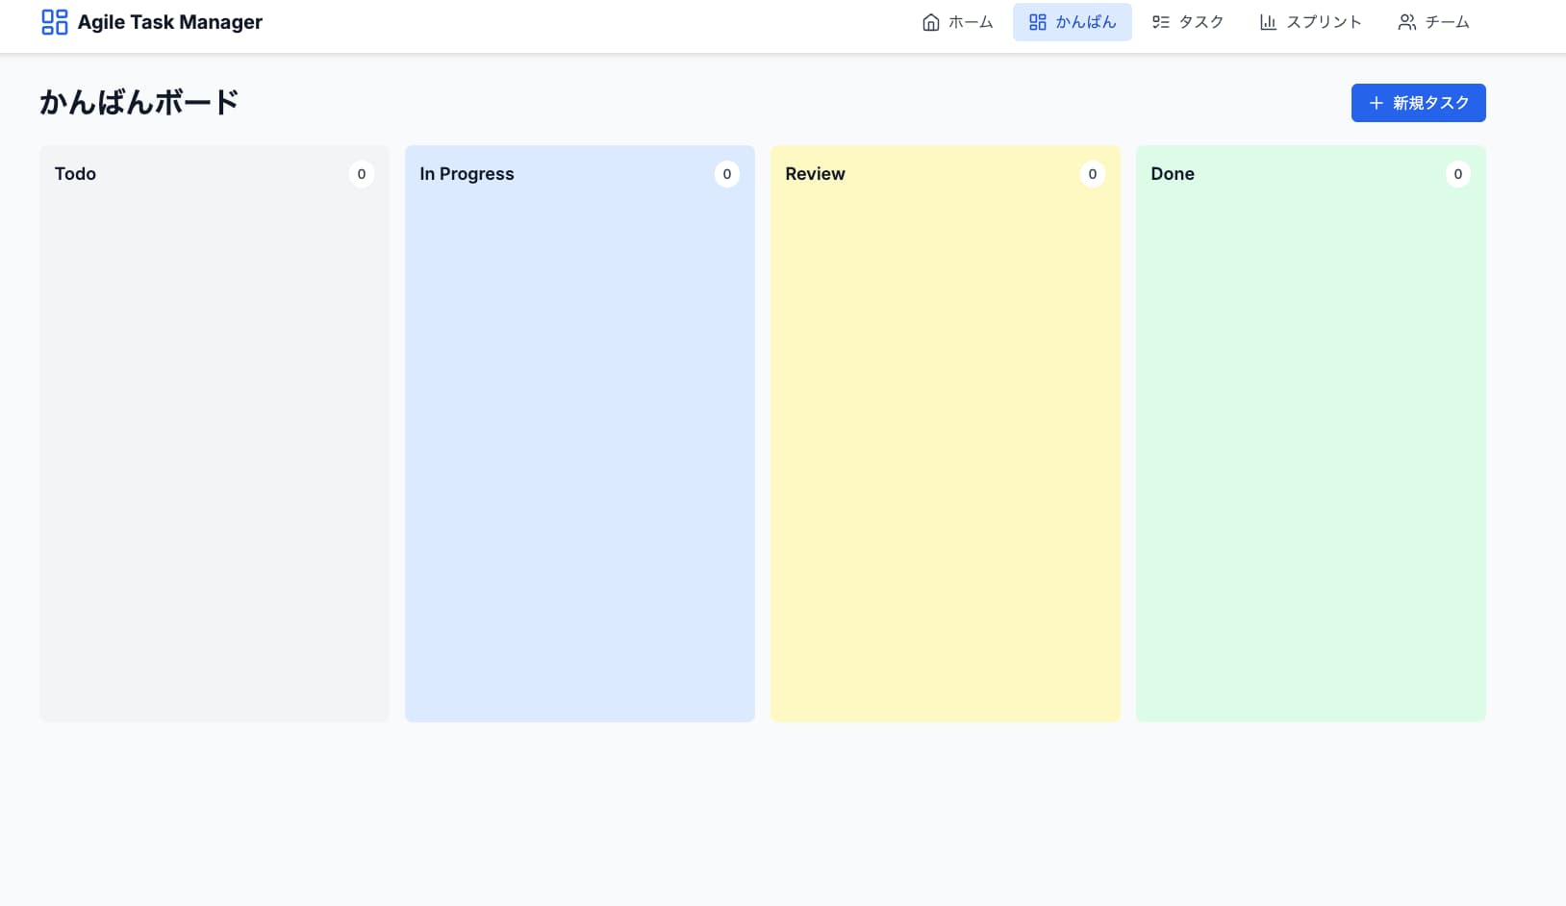Click the Agile Task Manager logo icon

[55, 21]
